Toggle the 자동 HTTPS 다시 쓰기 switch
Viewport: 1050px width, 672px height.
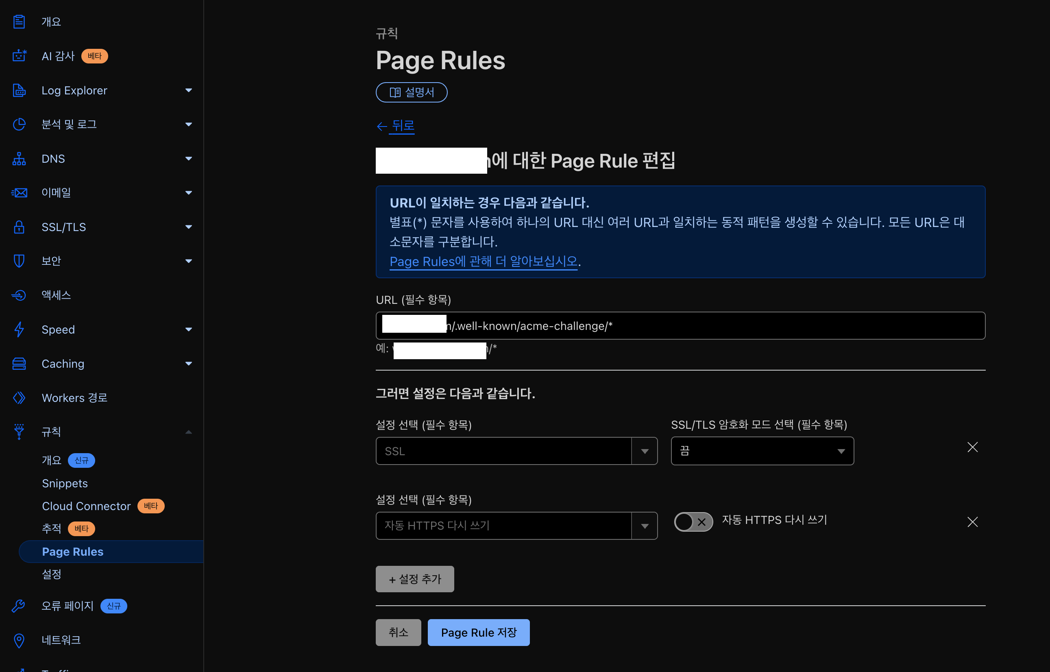point(693,522)
